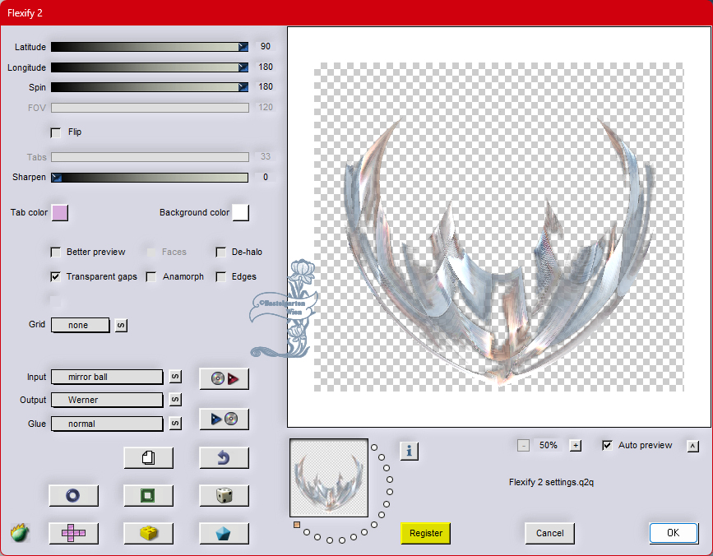Increase the preview zoom with plus button
The height and width of the screenshot is (556, 713).
point(576,446)
